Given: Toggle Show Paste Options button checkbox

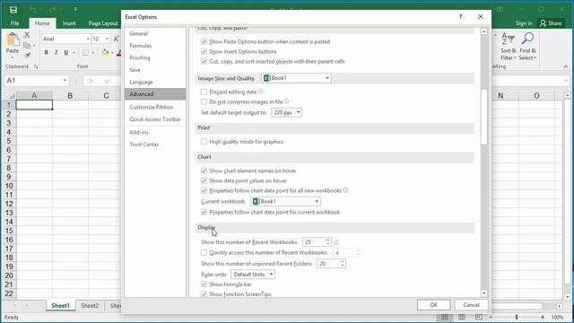Looking at the screenshot, I should [204, 42].
